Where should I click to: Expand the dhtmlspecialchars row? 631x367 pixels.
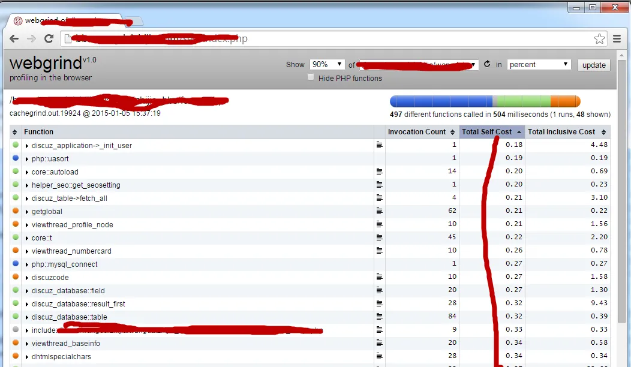pyautogui.click(x=26, y=357)
